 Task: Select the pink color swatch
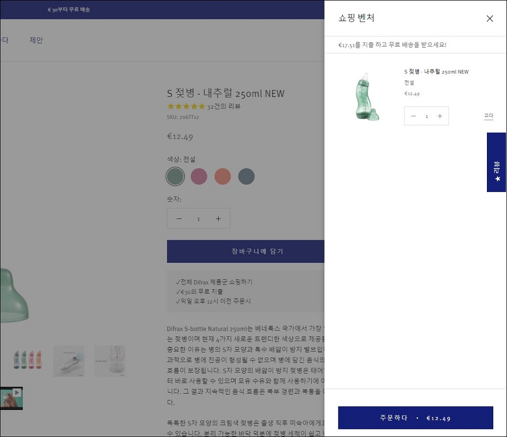click(x=199, y=176)
